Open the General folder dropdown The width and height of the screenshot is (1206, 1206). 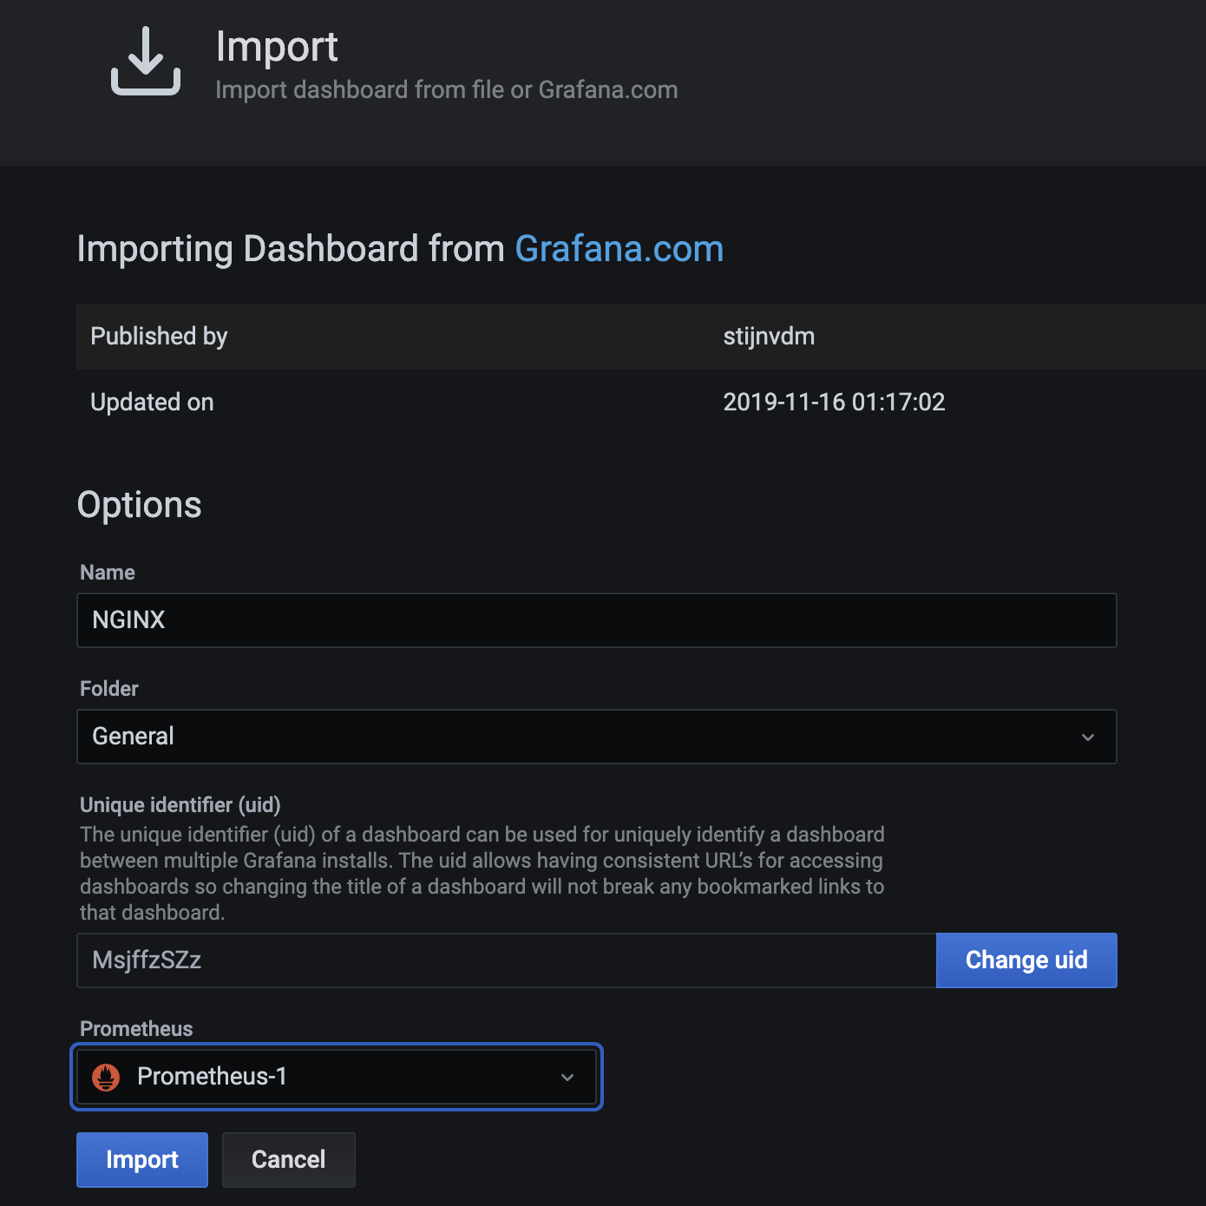(x=597, y=737)
